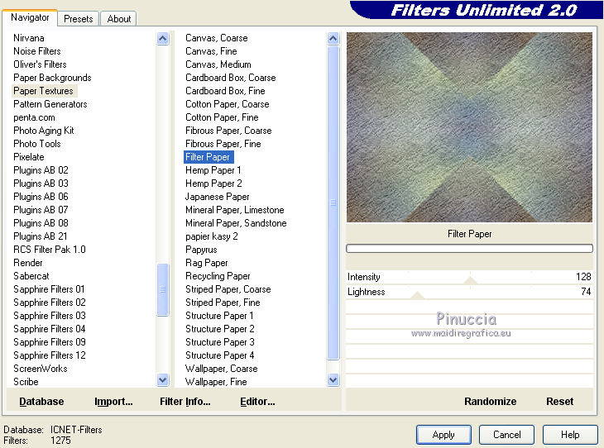Screen dimensions: 604x448
Task: Click Import... button
Action: click(x=113, y=402)
